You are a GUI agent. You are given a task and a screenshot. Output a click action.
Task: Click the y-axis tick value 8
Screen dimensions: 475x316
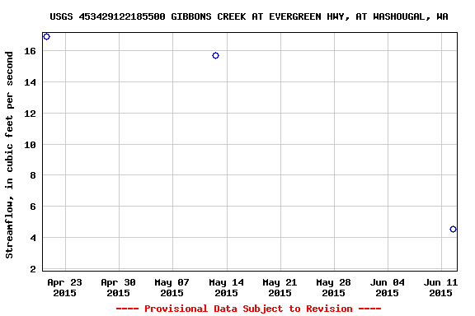point(33,175)
